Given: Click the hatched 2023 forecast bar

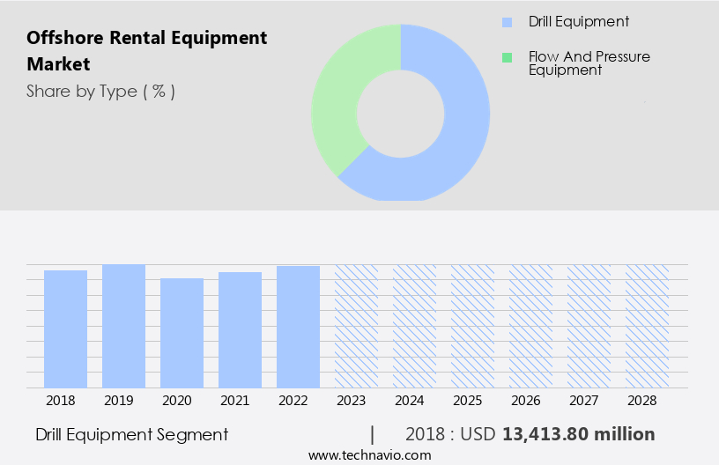Looking at the screenshot, I should coord(356,326).
